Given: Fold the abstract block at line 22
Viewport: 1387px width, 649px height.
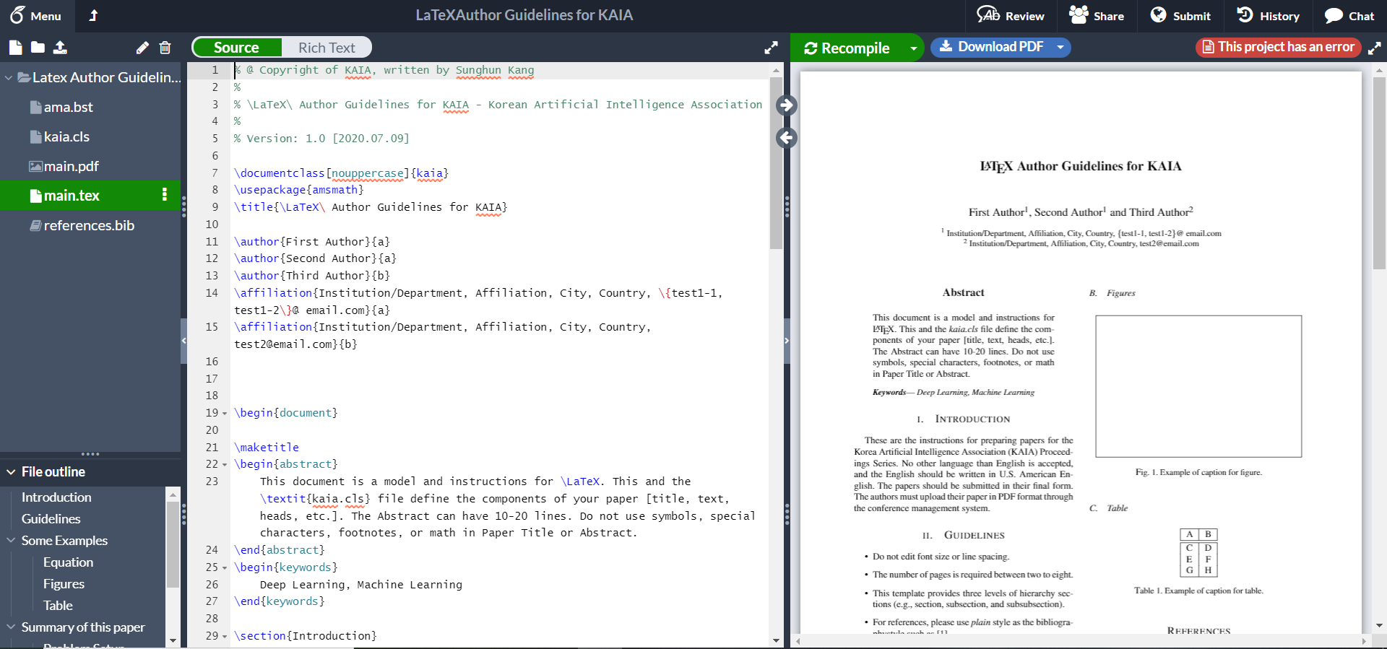Looking at the screenshot, I should (225, 465).
